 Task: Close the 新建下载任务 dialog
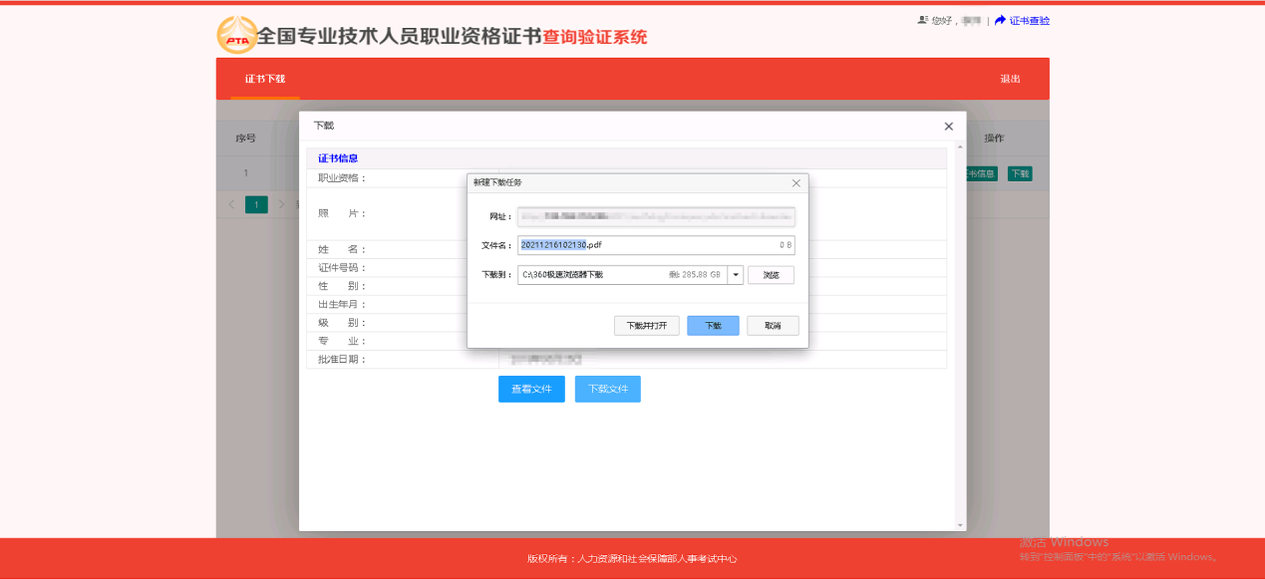click(x=795, y=183)
